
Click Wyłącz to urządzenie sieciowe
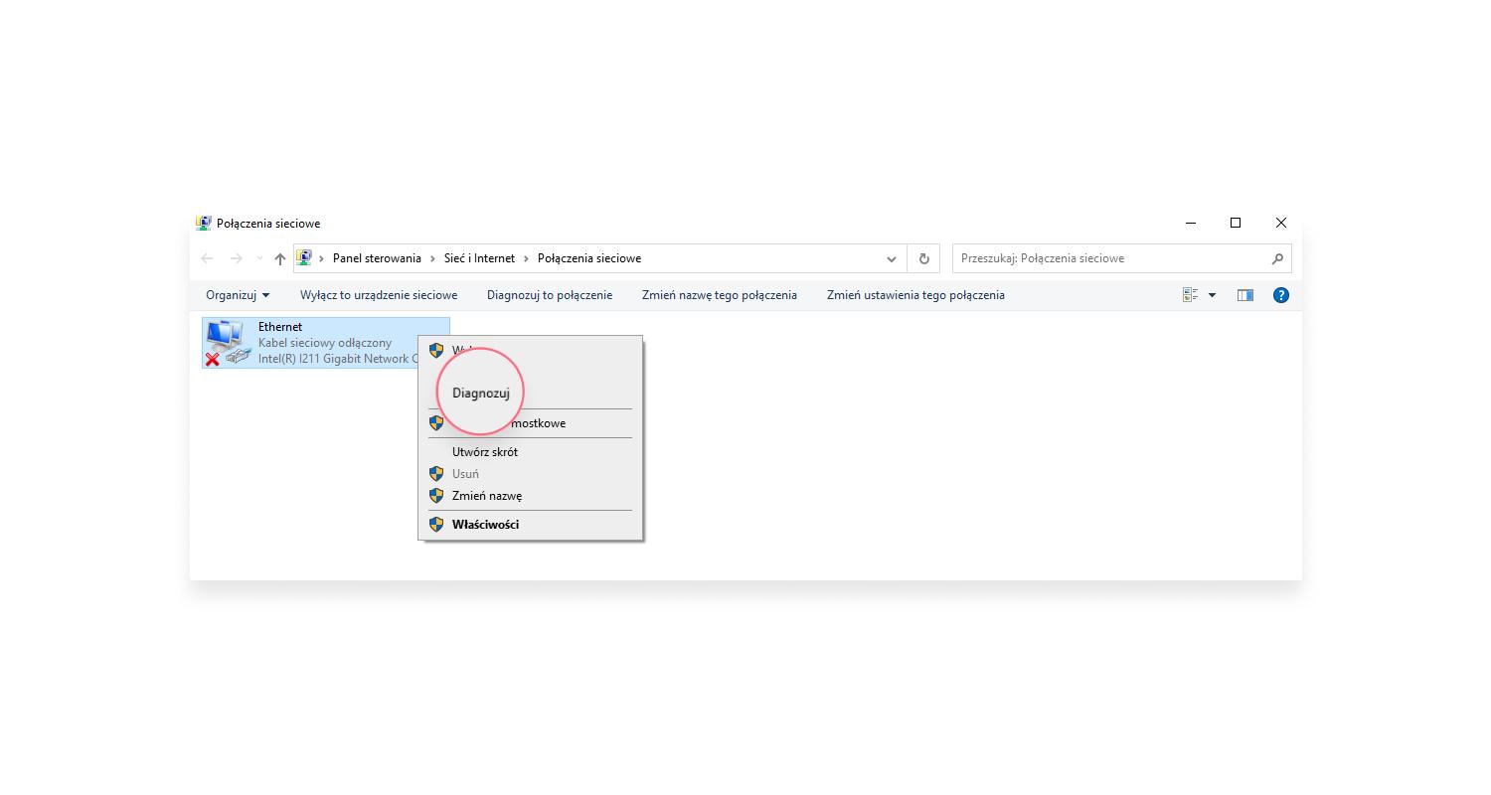(379, 295)
